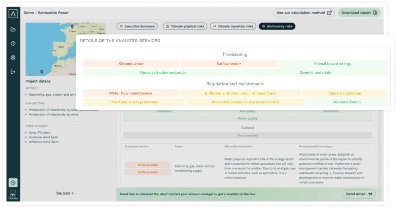Image resolution: width=397 pixels, height=208 pixels.
Task: Open the user account profile icon
Action: pos(13,58)
